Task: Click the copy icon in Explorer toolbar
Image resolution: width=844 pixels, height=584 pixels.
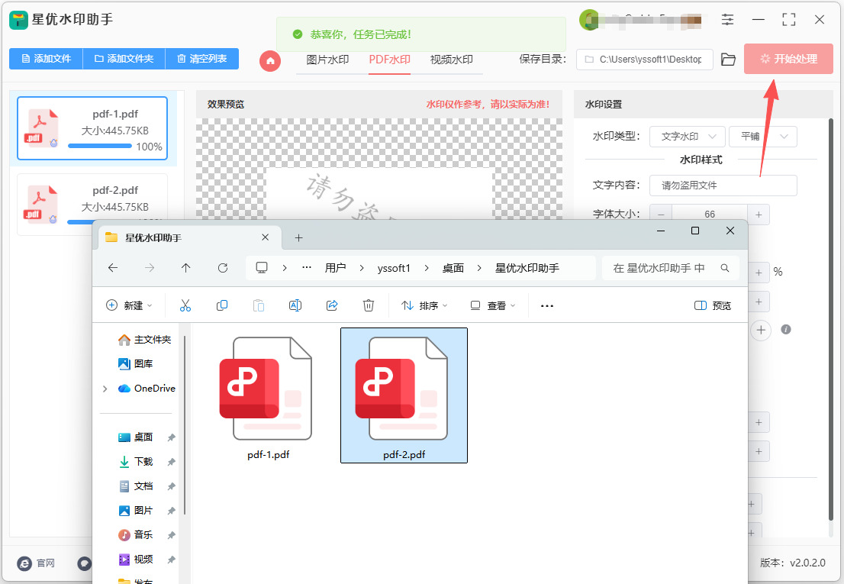Action: pyautogui.click(x=222, y=305)
